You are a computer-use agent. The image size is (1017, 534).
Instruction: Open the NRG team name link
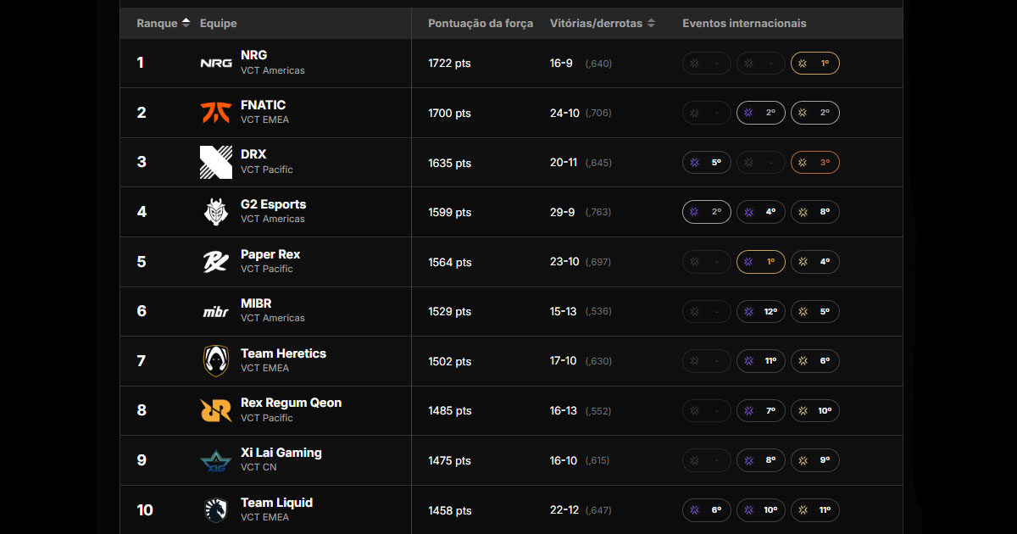point(253,55)
